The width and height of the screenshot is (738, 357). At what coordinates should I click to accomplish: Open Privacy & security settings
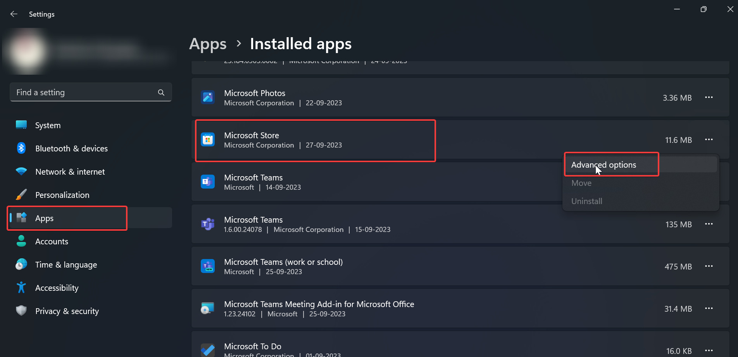91,311
